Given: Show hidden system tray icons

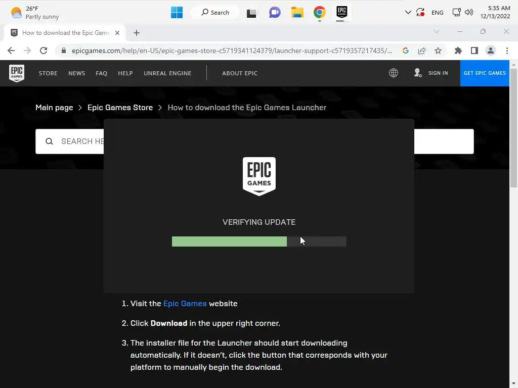Looking at the screenshot, I should coord(408,13).
